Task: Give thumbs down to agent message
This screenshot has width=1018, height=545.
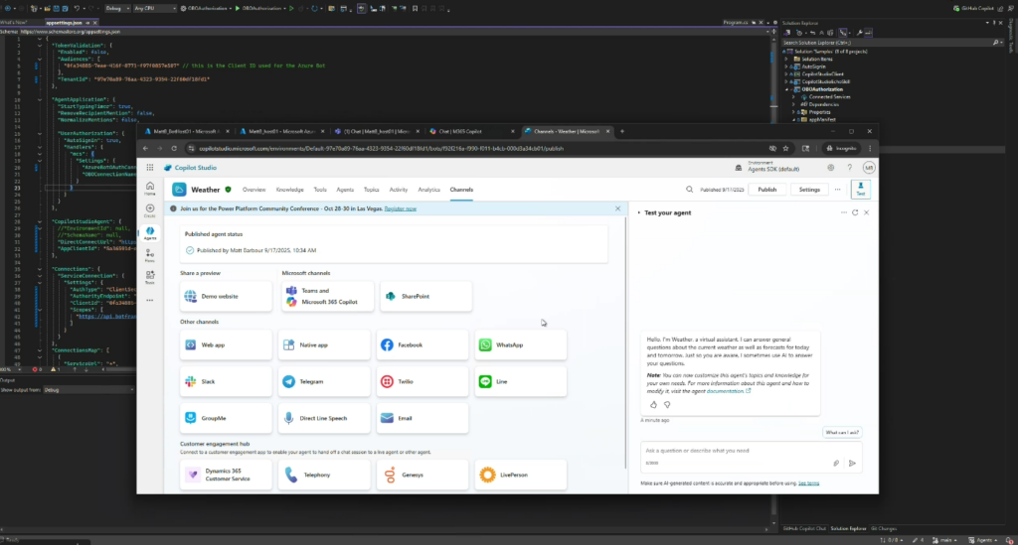Action: point(667,404)
